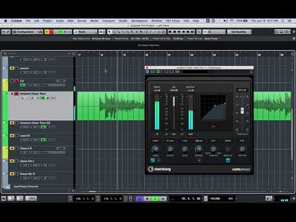
Task: Click the compressor Dry Mix knob
Action: pyautogui.click(x=242, y=149)
